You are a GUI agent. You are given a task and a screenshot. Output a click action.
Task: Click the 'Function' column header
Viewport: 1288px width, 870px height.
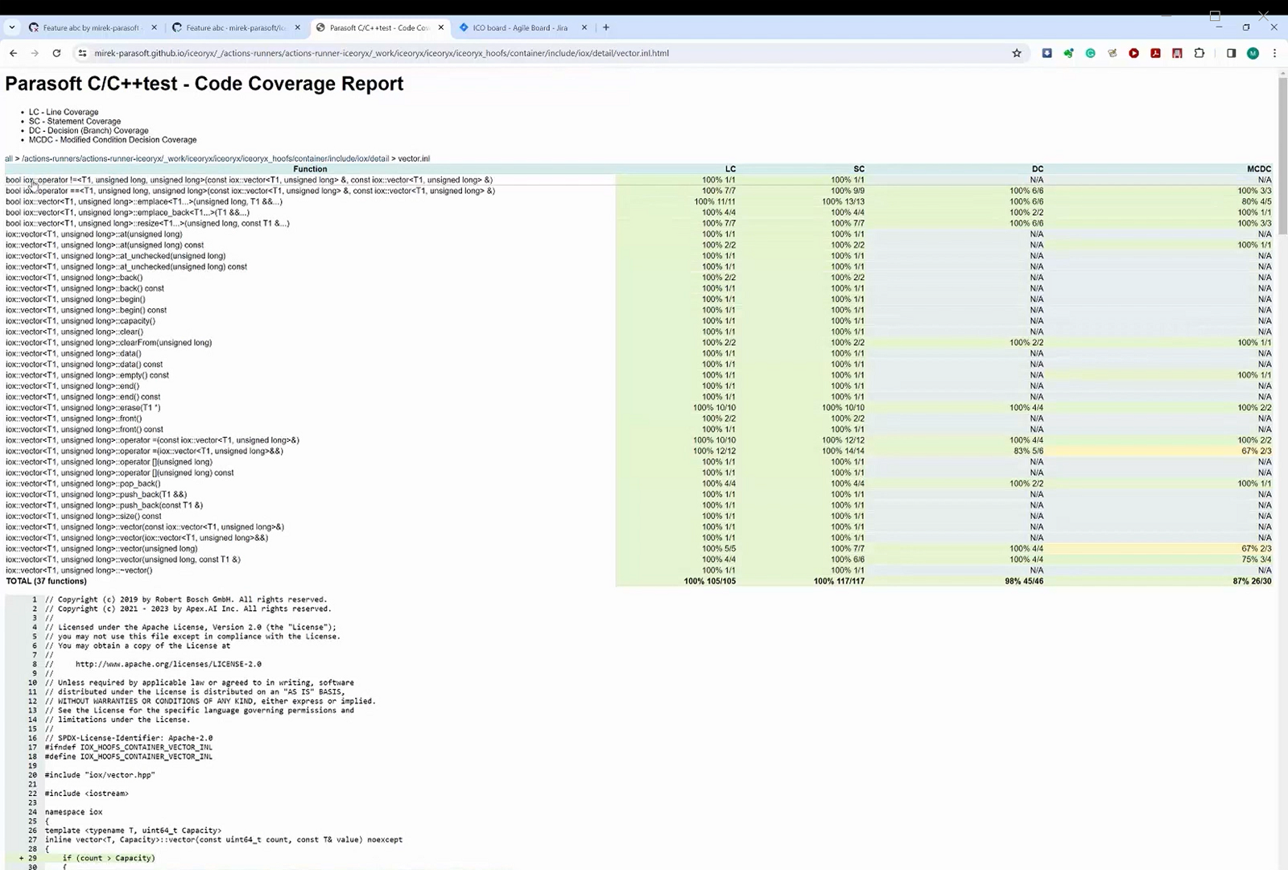(310, 169)
